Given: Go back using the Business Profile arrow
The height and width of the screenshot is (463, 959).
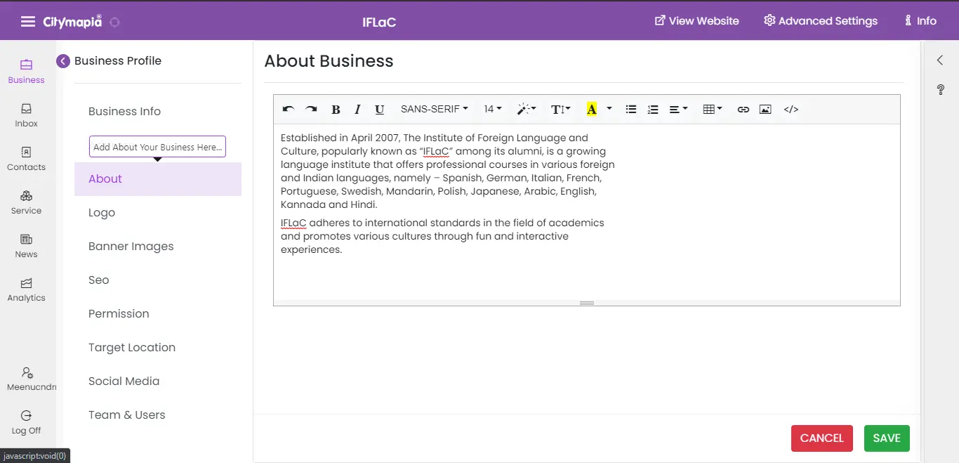Looking at the screenshot, I should point(63,61).
